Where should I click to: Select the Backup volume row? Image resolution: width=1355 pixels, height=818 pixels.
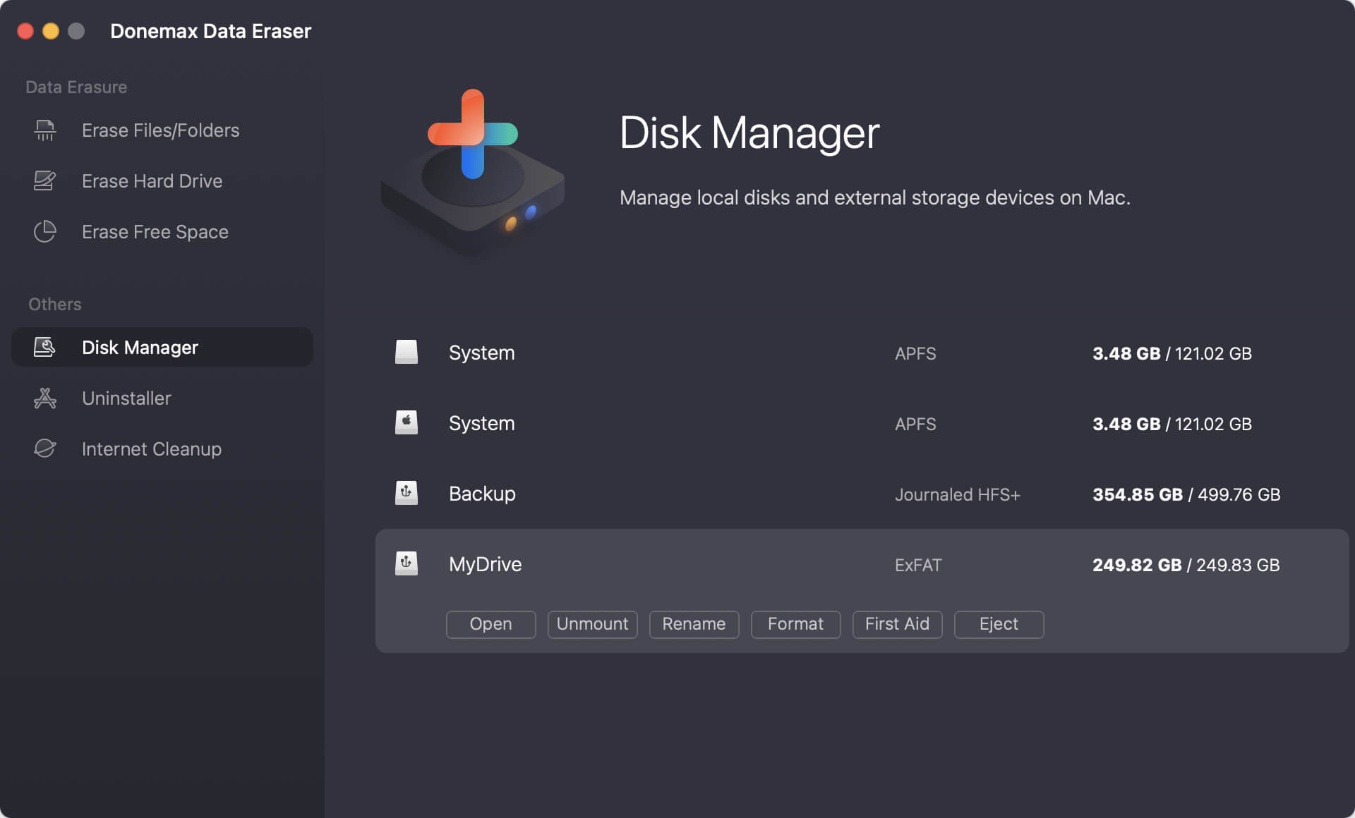click(x=861, y=494)
